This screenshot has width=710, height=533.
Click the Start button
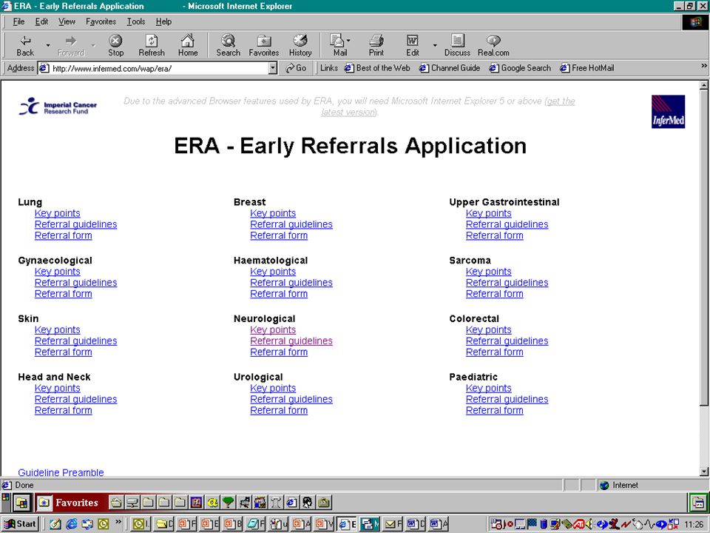20,524
